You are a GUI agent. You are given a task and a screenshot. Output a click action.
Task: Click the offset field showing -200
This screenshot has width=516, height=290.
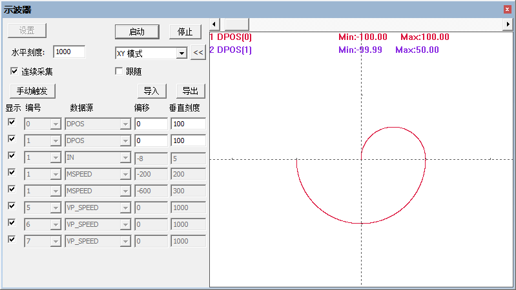click(x=151, y=174)
